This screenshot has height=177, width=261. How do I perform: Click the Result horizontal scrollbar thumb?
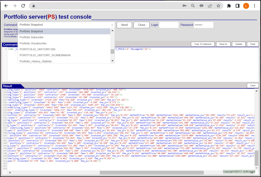(152, 172)
